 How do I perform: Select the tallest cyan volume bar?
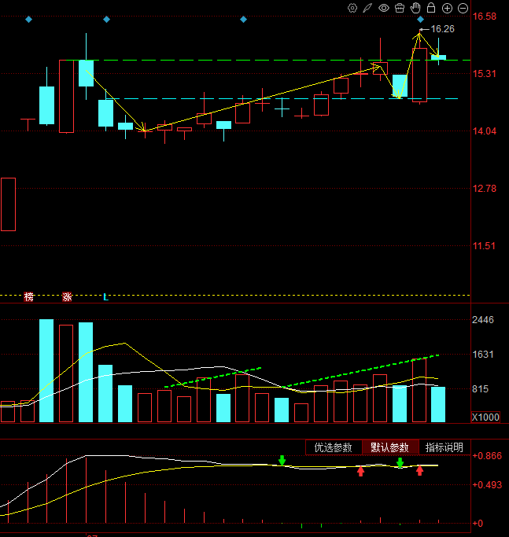(x=46, y=370)
